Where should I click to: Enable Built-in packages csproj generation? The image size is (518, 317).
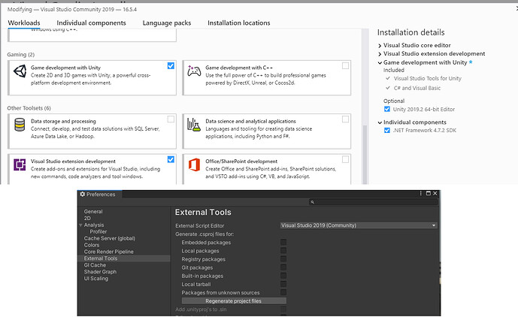pos(283,276)
